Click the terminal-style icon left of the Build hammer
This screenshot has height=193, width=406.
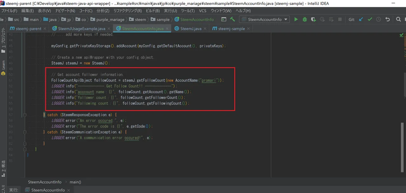(224, 19)
